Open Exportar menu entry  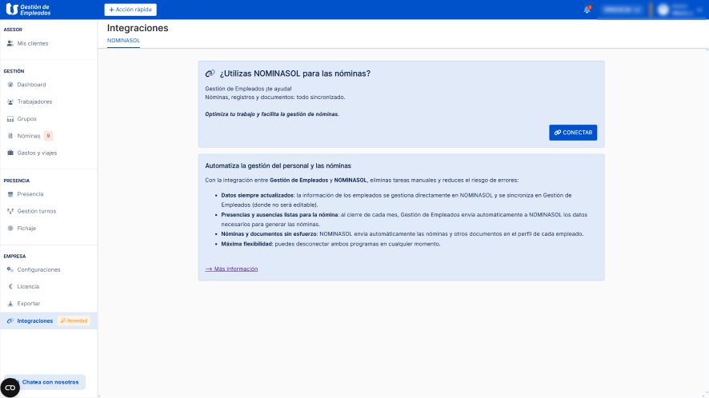click(29, 304)
